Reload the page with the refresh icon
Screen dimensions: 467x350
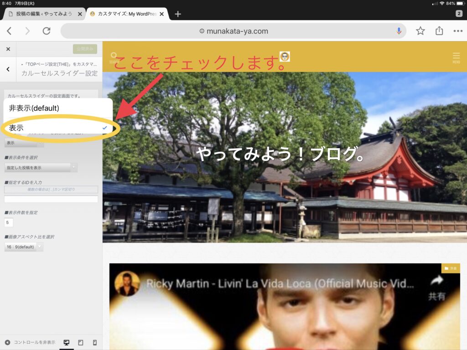(x=47, y=31)
